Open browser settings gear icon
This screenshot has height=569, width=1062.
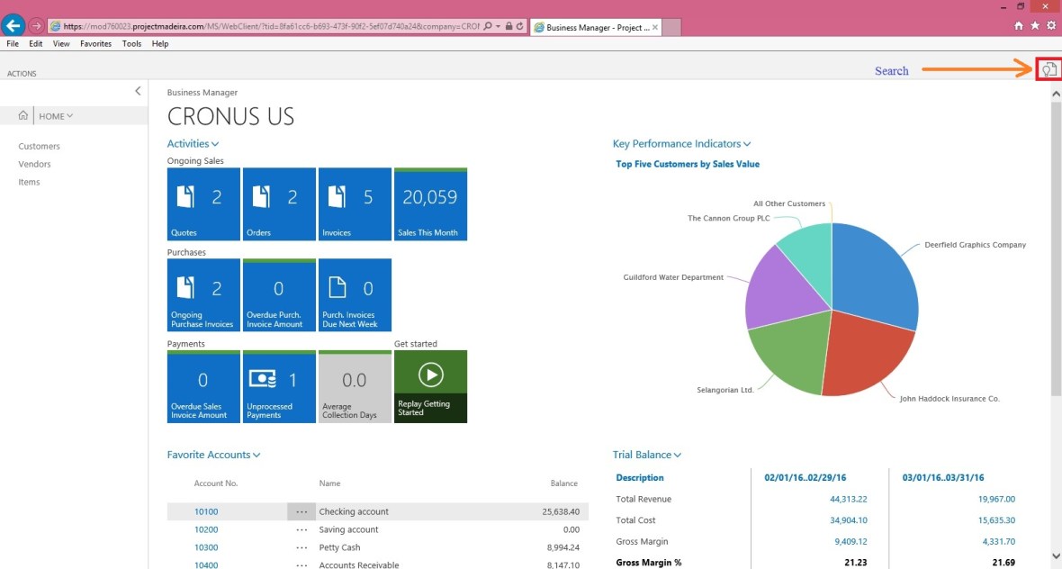[x=1050, y=26]
